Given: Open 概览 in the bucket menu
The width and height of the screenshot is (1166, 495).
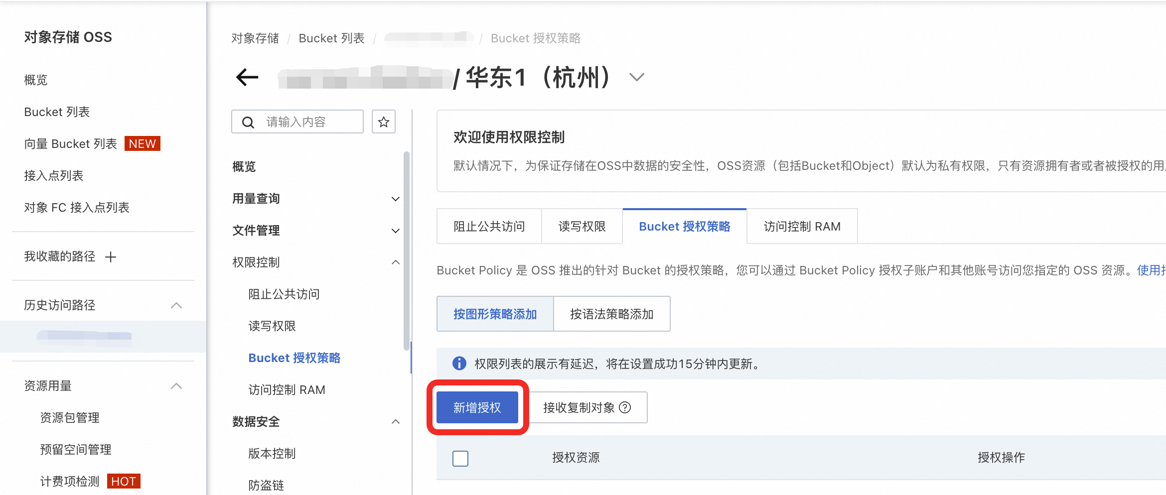Looking at the screenshot, I should (244, 167).
